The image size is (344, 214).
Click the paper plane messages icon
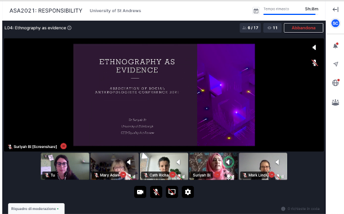[335, 64]
